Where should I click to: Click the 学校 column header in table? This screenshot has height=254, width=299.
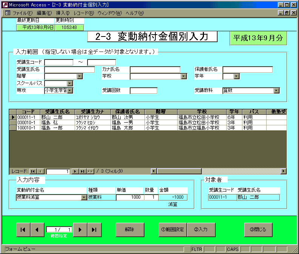click(x=202, y=112)
